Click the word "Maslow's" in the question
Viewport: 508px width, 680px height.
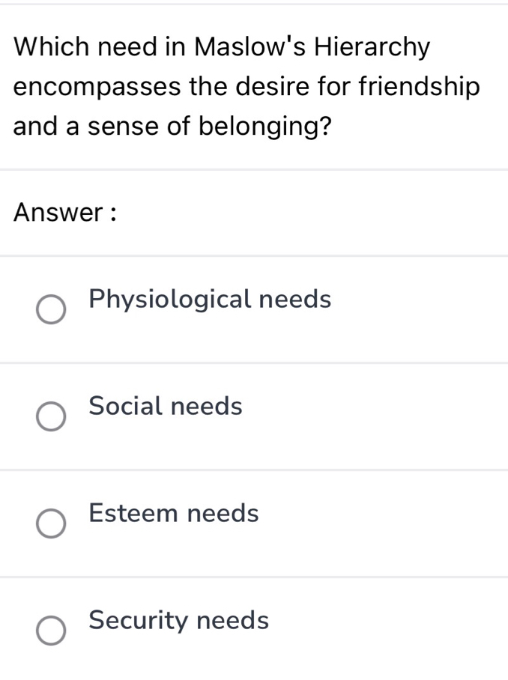[x=250, y=47]
